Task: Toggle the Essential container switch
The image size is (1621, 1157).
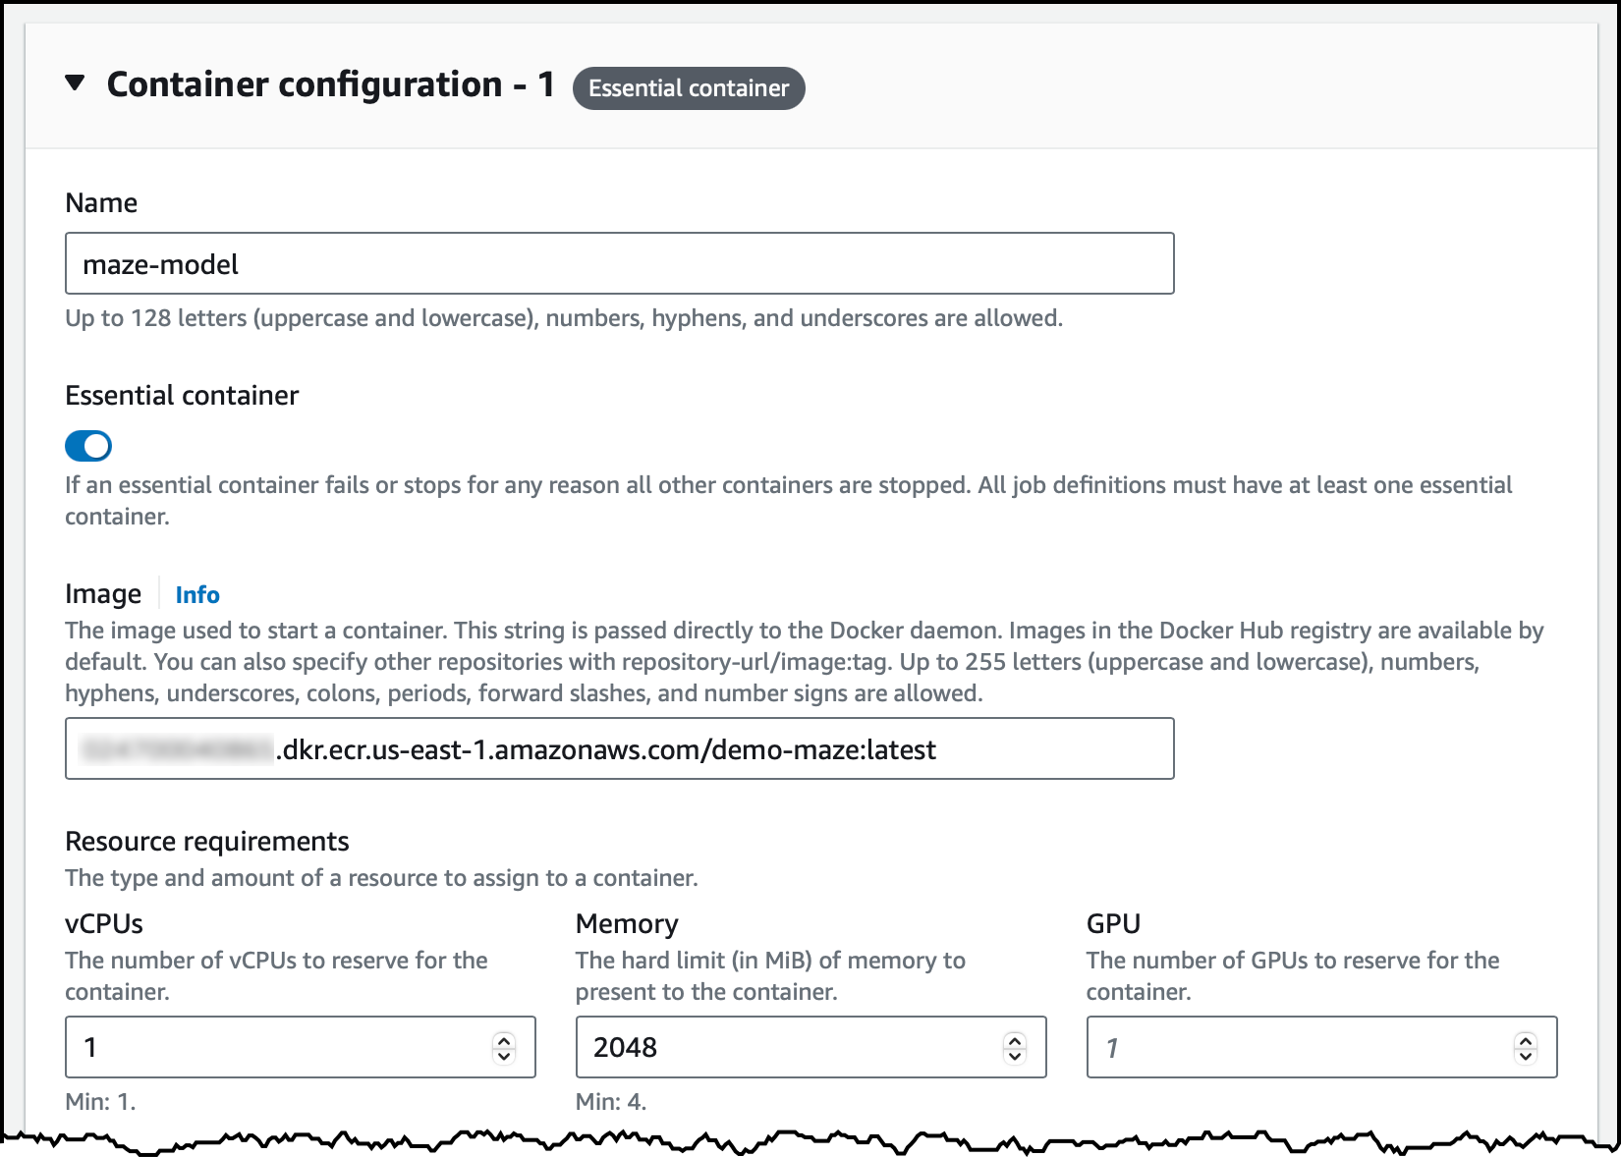Action: point(88,446)
